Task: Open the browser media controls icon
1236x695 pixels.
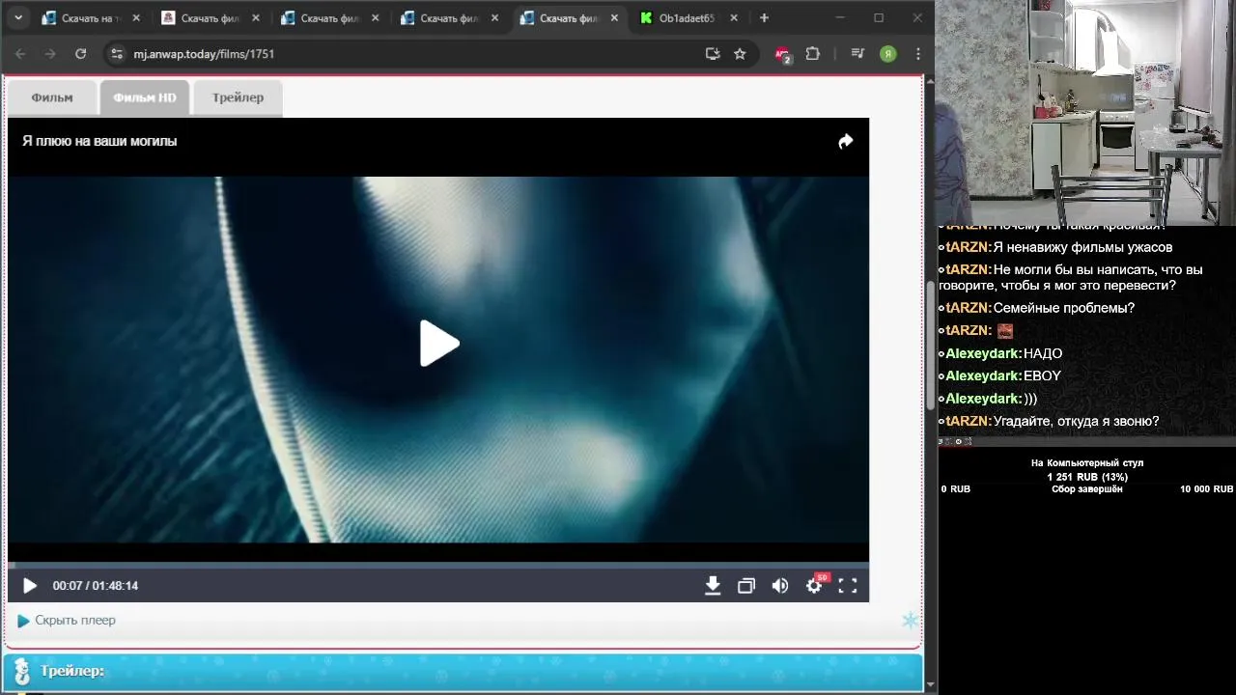Action: point(857,54)
